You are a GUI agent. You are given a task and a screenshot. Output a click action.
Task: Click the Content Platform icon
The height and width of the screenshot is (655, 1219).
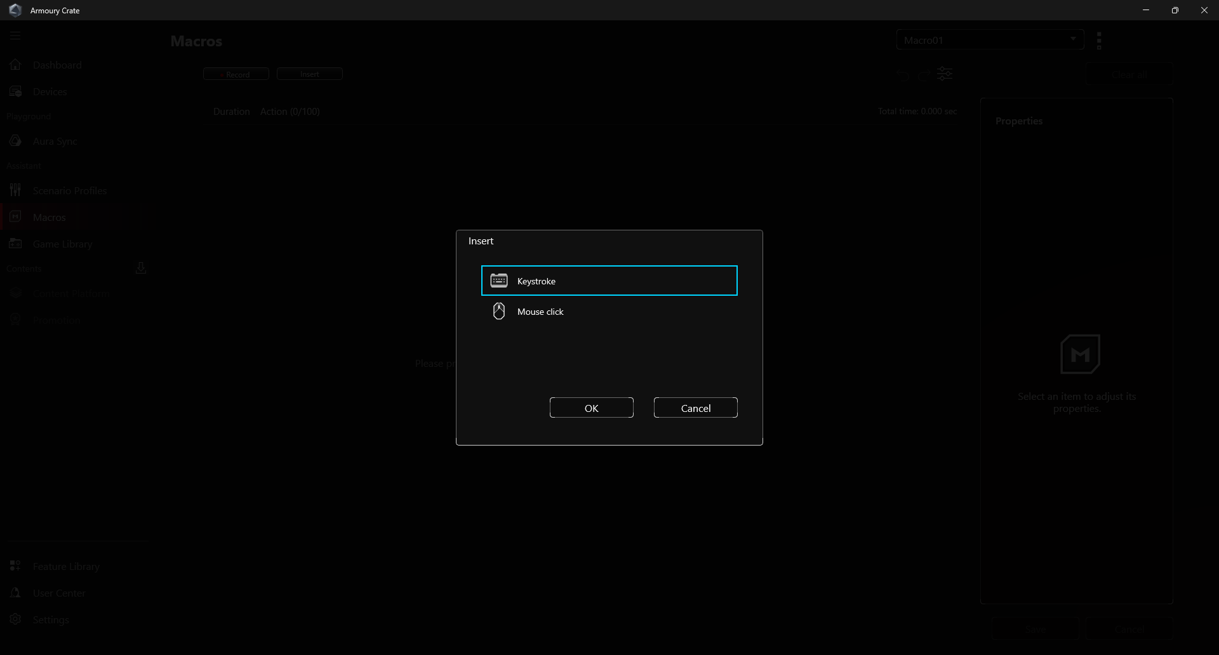click(x=16, y=293)
